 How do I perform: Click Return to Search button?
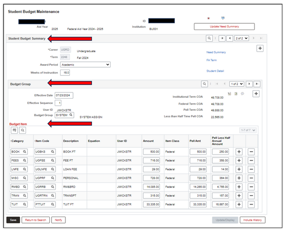(36, 220)
